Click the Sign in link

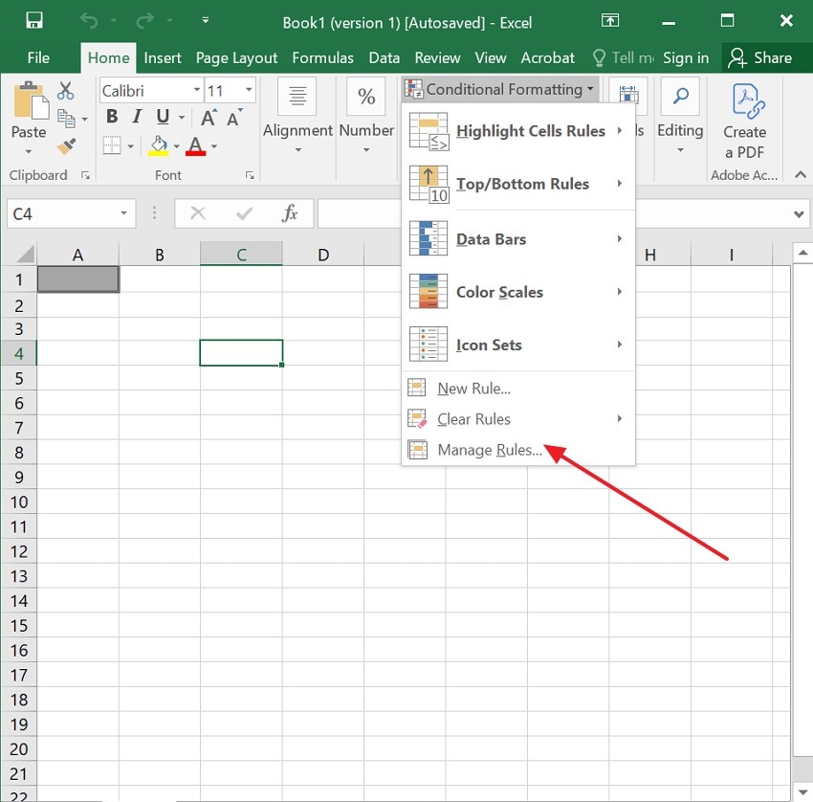click(x=686, y=57)
